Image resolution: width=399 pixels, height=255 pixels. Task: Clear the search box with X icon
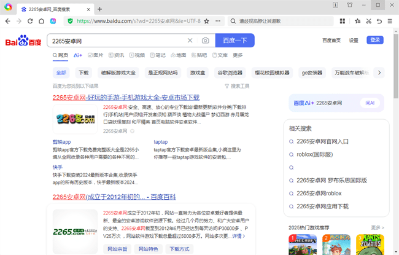pos(190,41)
